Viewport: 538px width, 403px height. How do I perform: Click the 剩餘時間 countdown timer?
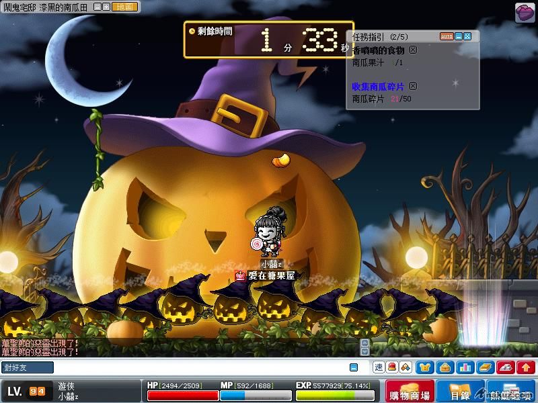click(x=268, y=40)
